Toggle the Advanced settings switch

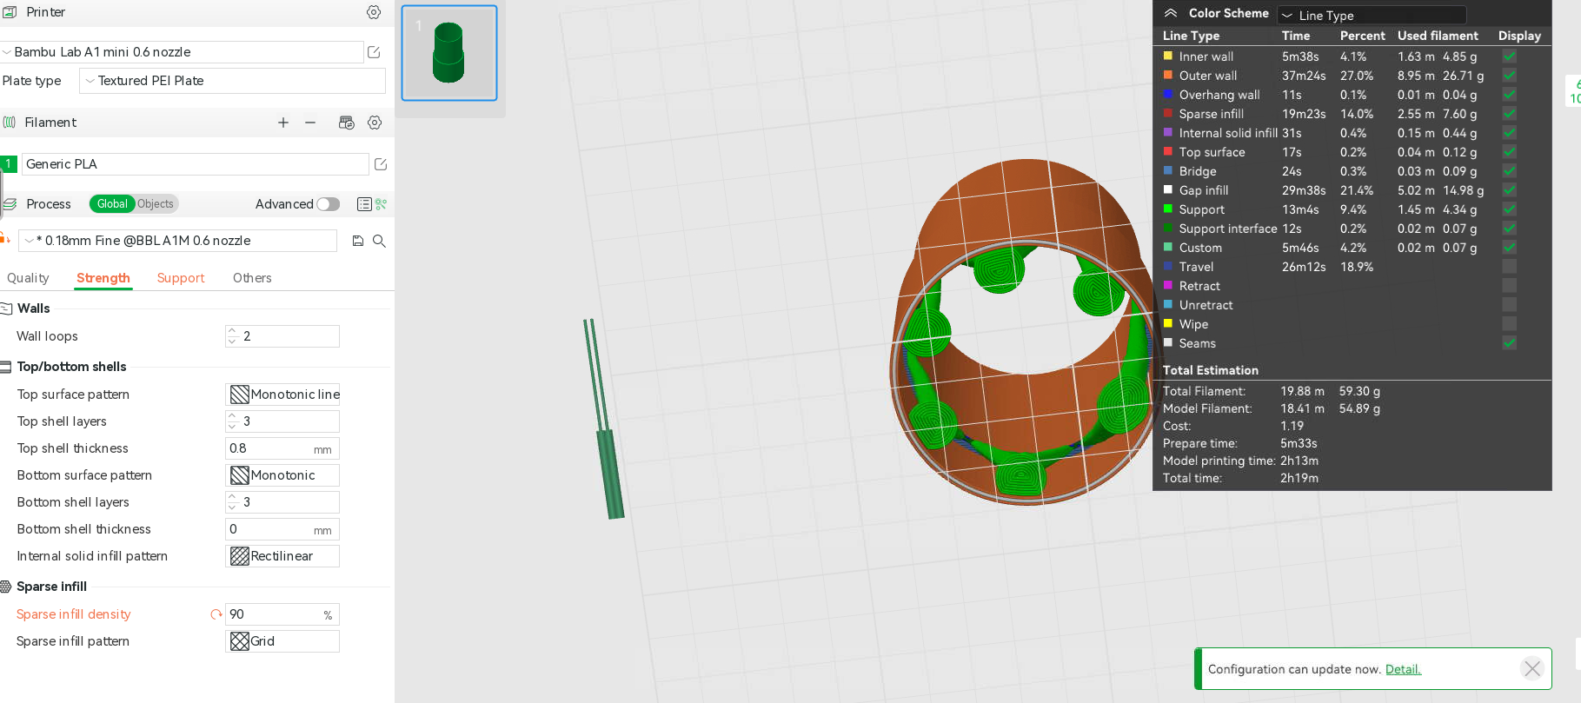pyautogui.click(x=328, y=204)
